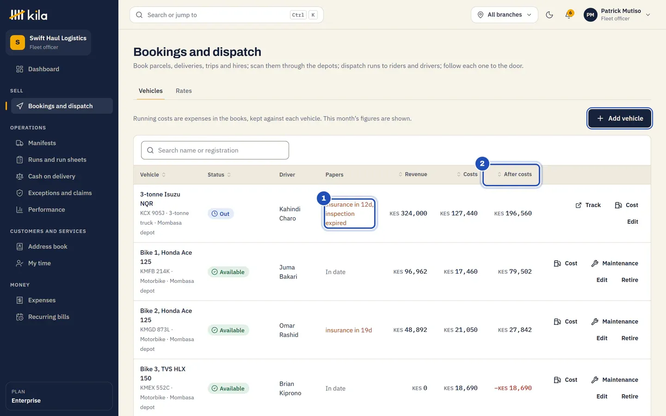This screenshot has width=666, height=416.
Task: Expand the Patrick Mutiso account menu
Action: (x=617, y=15)
